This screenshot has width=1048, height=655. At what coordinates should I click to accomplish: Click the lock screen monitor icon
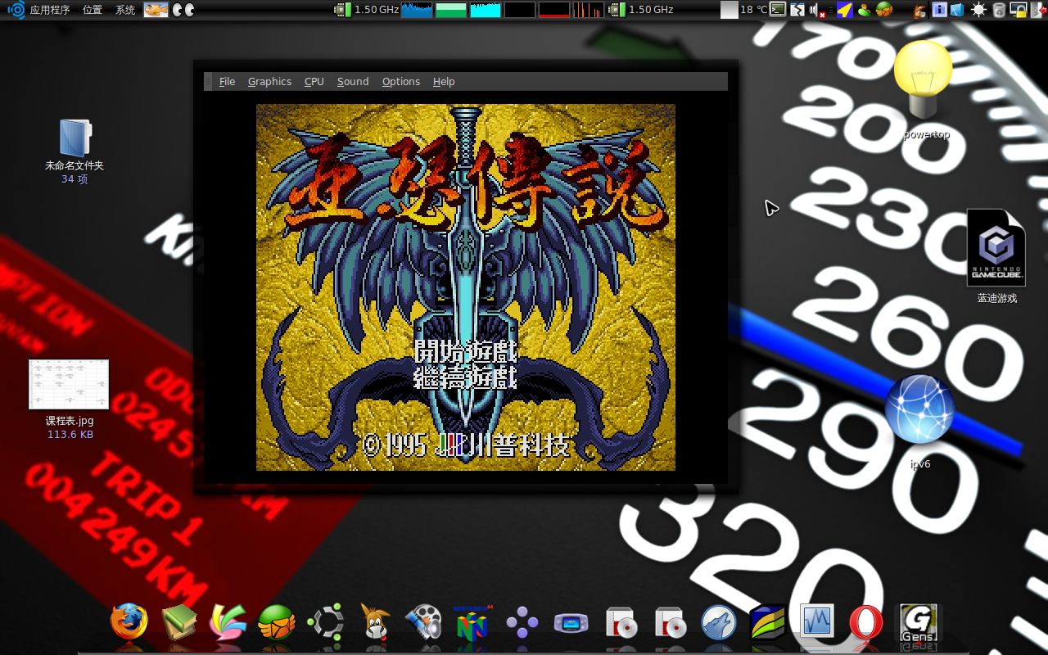1019,10
